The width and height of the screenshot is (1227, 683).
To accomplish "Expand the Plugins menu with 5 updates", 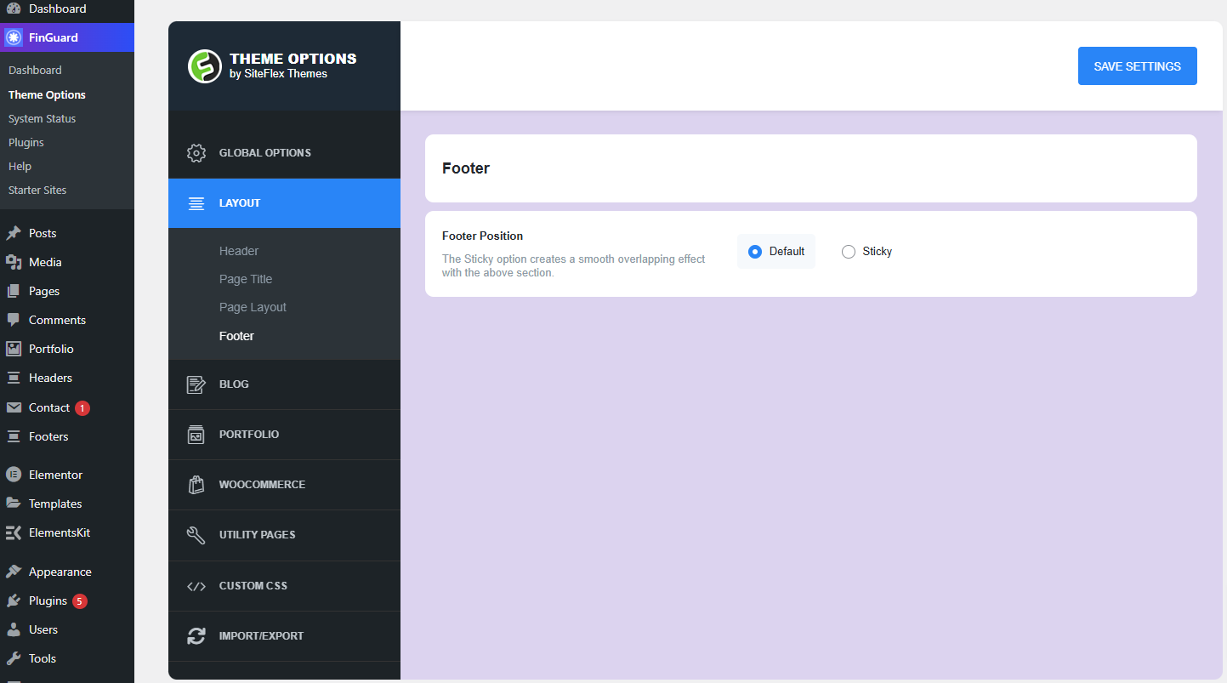I will click(x=48, y=600).
